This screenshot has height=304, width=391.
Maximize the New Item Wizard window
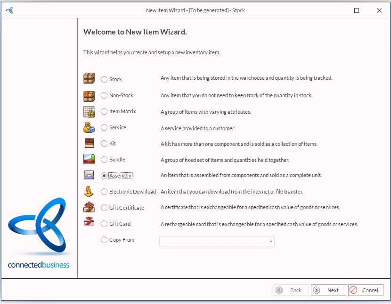(x=357, y=10)
